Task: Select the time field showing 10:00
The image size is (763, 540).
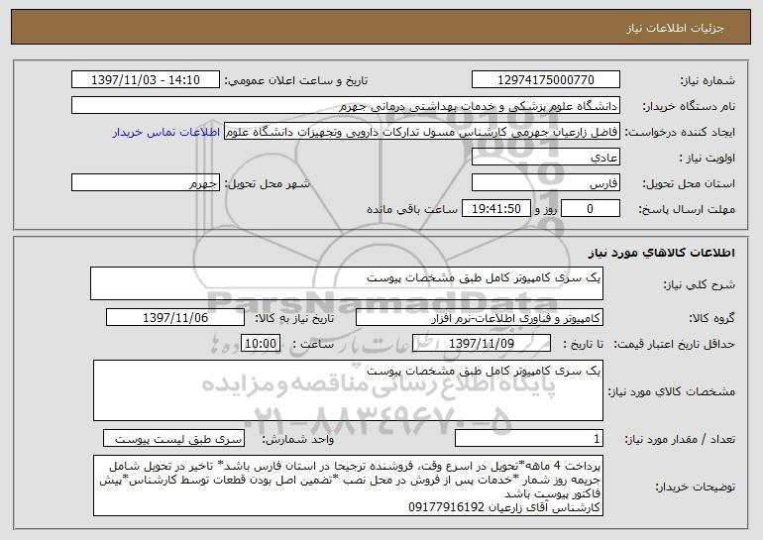Action: (x=261, y=344)
